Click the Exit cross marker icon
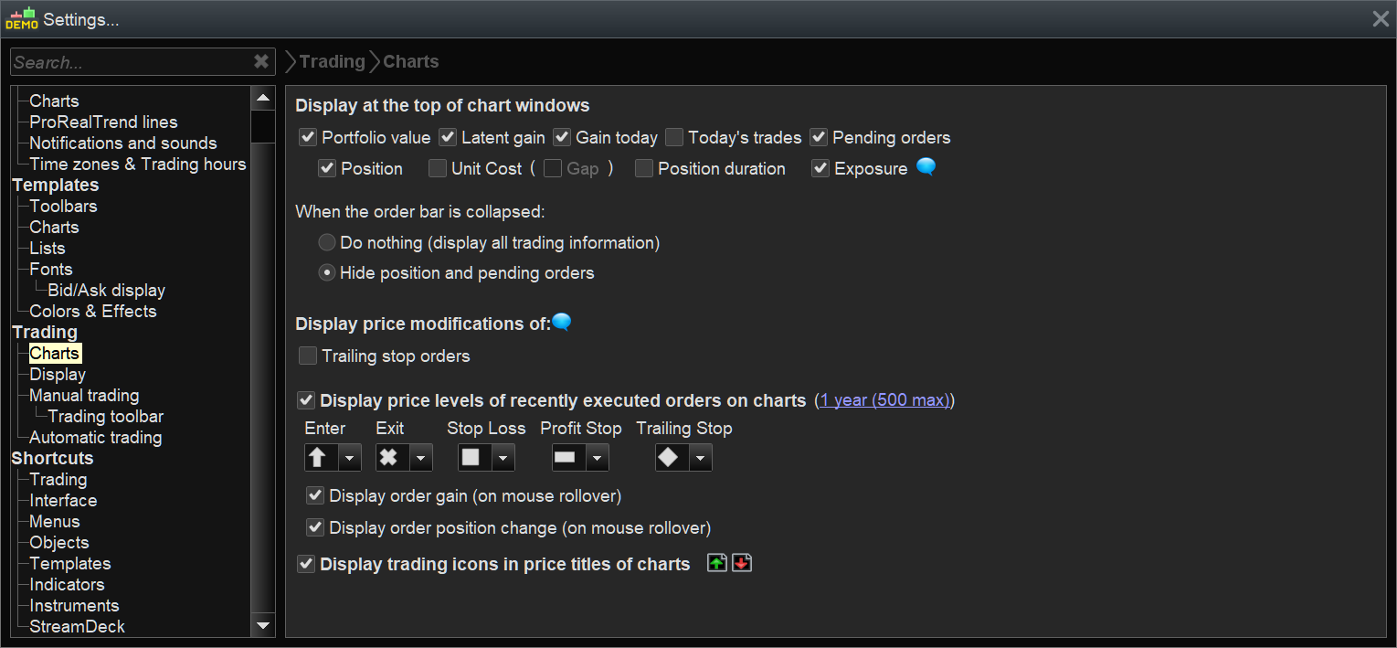This screenshot has width=1397, height=648. click(389, 457)
